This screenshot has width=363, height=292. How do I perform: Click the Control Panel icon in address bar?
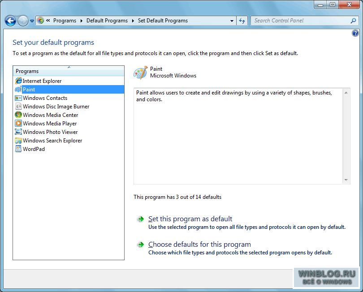point(40,21)
